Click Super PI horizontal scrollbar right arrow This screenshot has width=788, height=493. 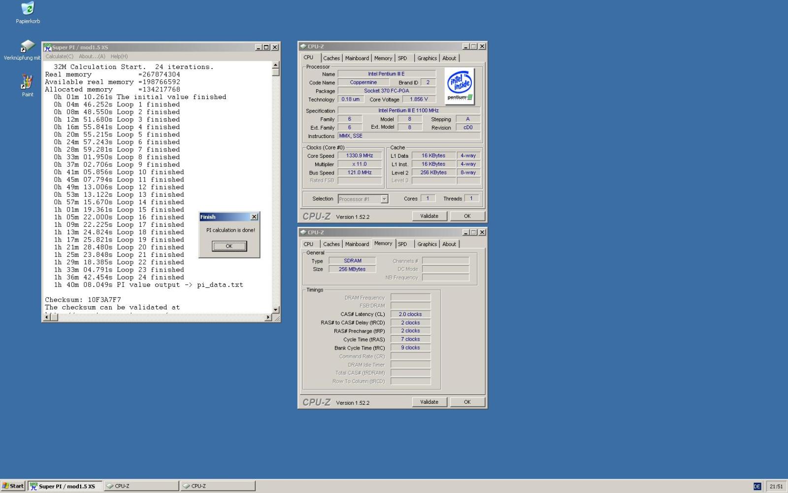click(x=268, y=317)
